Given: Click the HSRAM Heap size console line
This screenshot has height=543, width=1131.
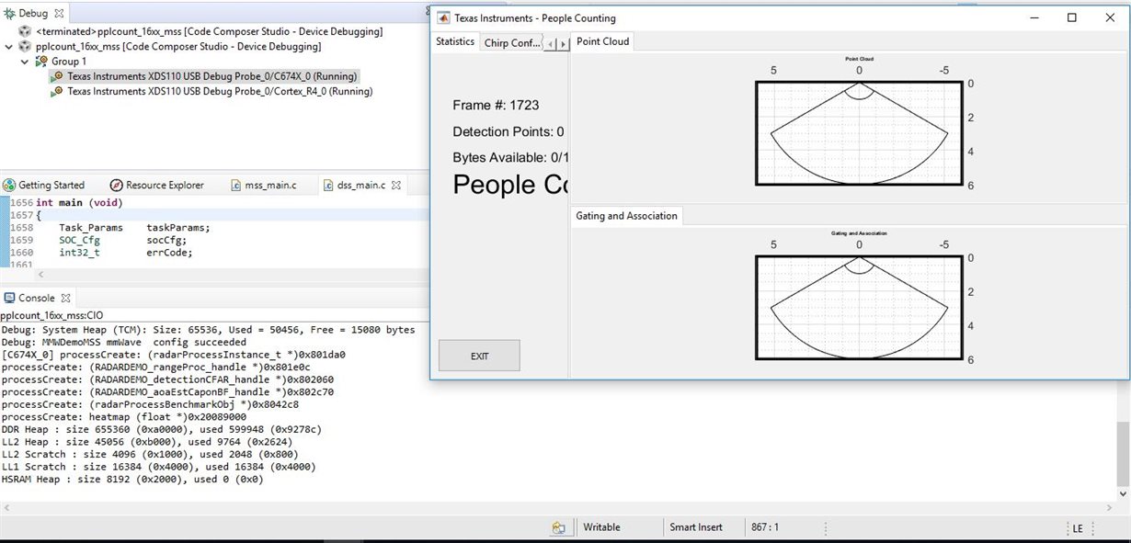Looking at the screenshot, I should (x=132, y=479).
